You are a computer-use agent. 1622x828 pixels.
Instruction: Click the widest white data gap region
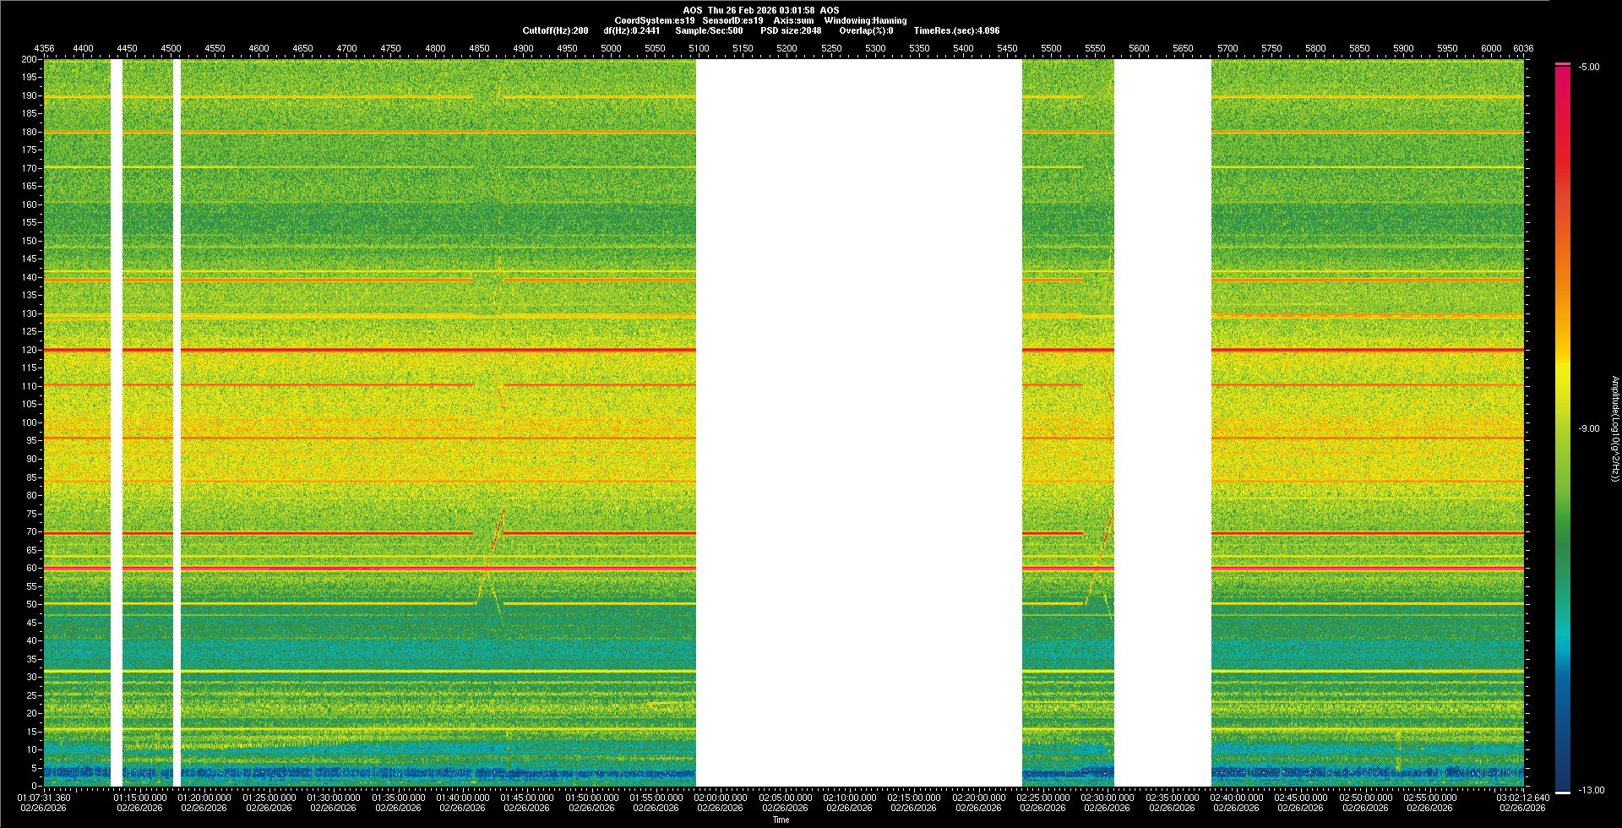(x=858, y=422)
